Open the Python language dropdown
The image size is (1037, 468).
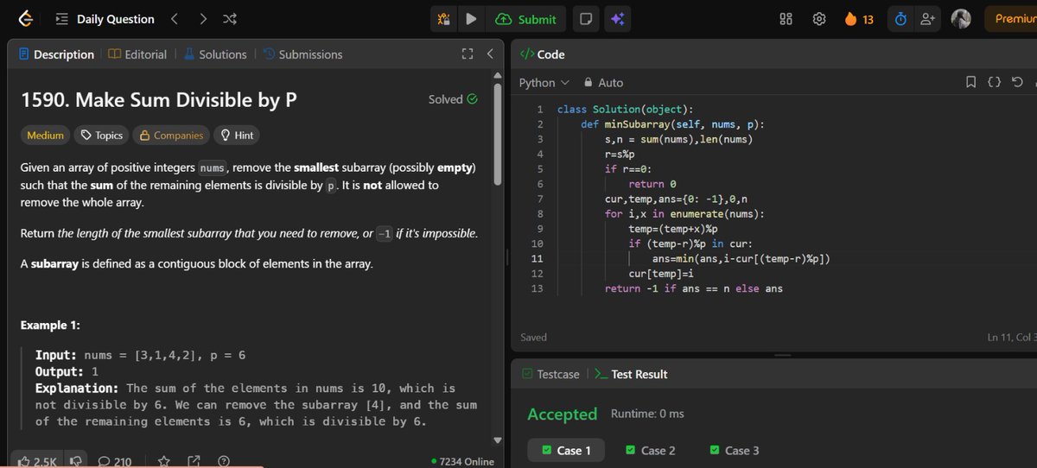[x=544, y=83]
